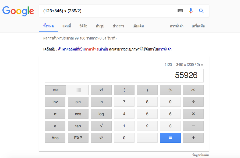240x158 pixels.
Task: Click the multiplication operator key
Action: click(x=193, y=114)
